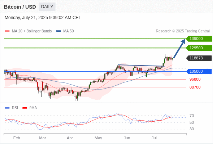Click the DAILY timeframe badge
This screenshot has width=213, height=144.
tap(47, 7)
